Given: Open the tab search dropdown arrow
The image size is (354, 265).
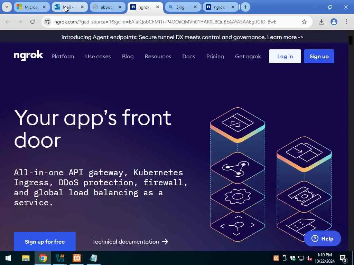Looking at the screenshot, I should [x=7, y=7].
